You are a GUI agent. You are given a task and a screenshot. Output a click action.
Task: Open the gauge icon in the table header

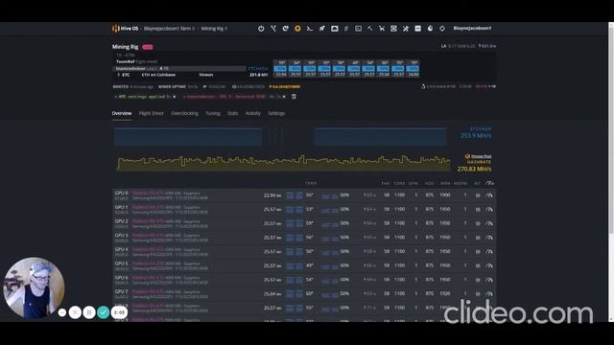tap(489, 183)
